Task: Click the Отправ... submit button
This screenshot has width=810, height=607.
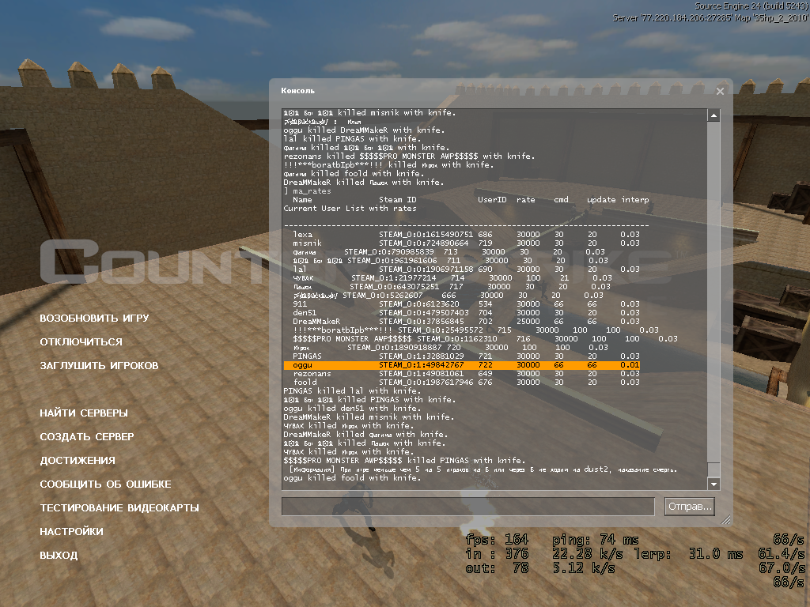Action: point(690,507)
